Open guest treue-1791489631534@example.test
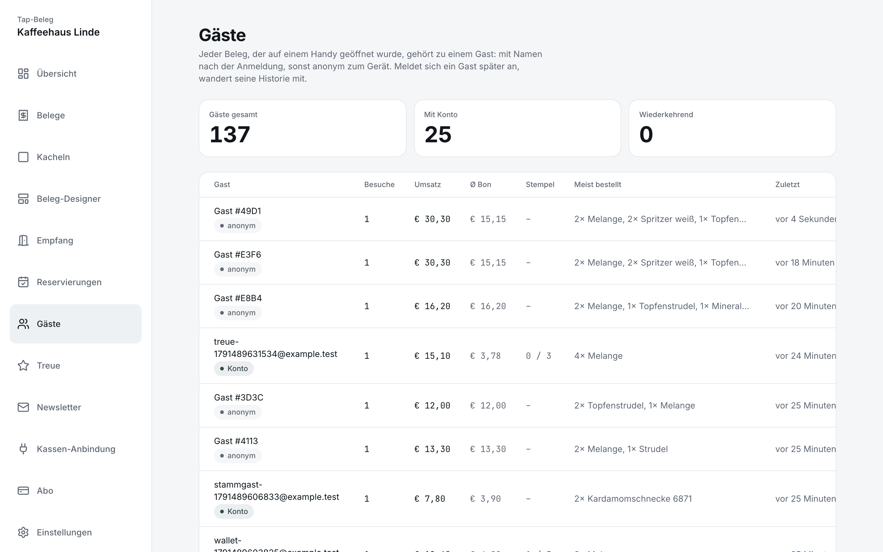 [x=518, y=356]
